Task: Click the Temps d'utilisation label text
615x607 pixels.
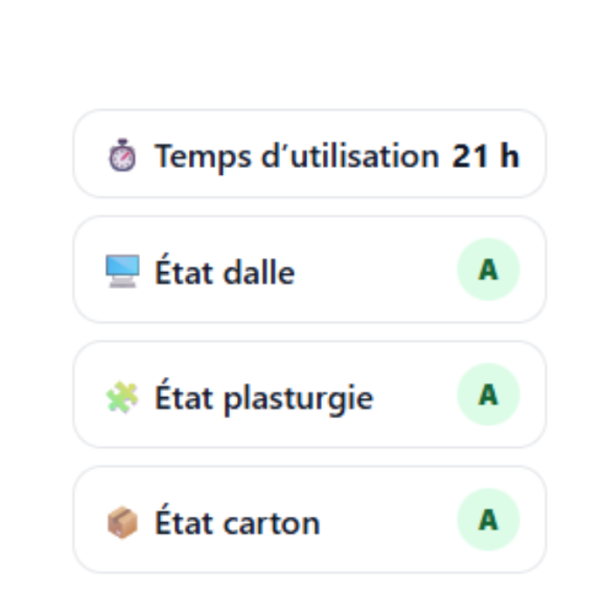Action: coord(297,157)
